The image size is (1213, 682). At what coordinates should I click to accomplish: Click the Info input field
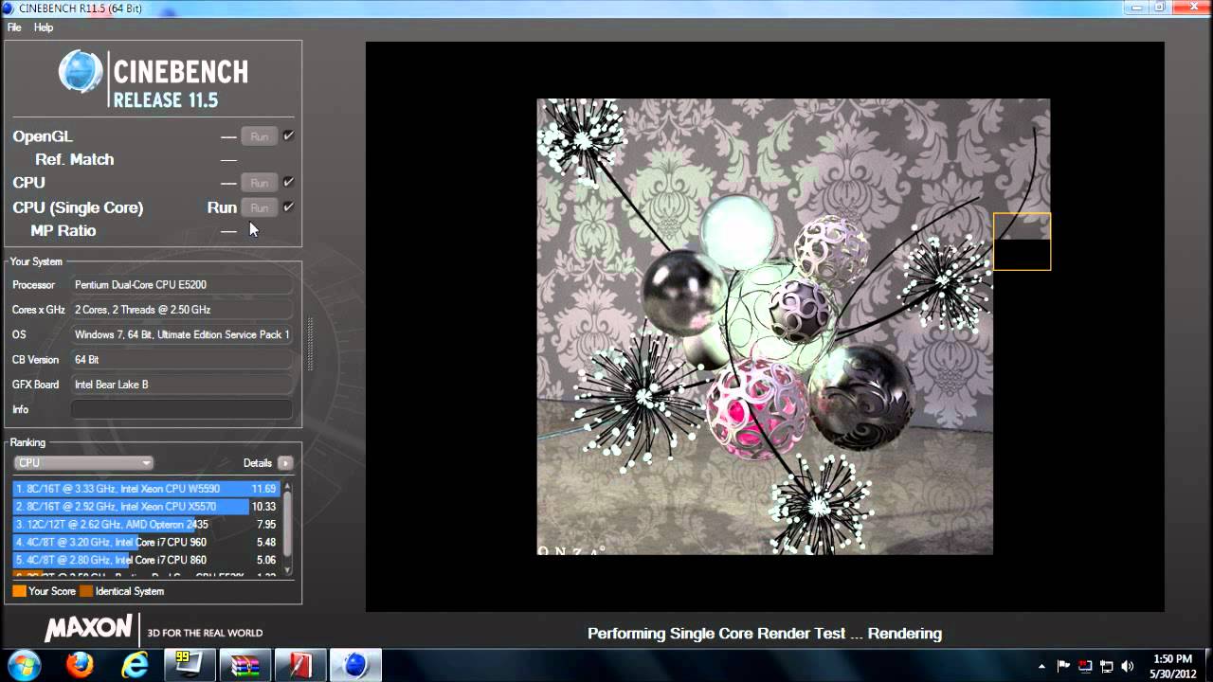point(182,409)
